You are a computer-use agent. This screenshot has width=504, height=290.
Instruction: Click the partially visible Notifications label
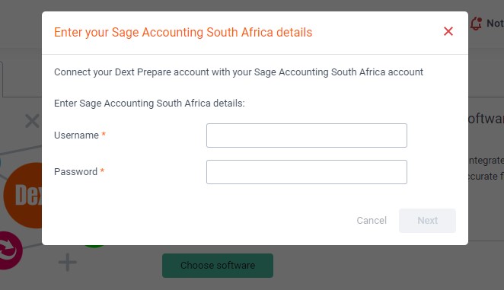click(495, 23)
